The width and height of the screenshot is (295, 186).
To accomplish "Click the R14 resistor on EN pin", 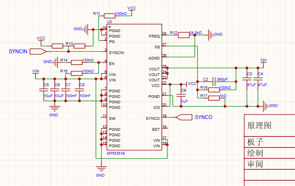I will pos(76,62).
